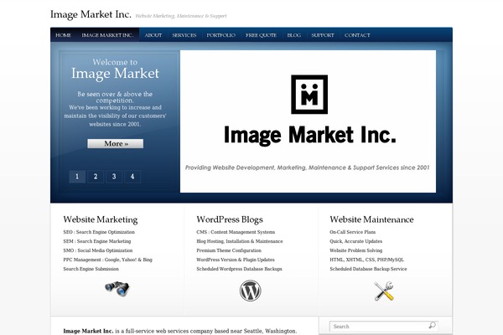This screenshot has width=503, height=335.
Task: Open the Image Market Inc. menu item
Action: tap(107, 35)
